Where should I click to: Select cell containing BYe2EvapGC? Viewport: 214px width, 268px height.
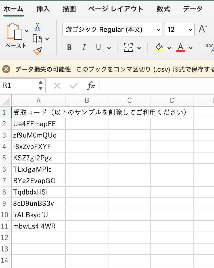click(39, 181)
